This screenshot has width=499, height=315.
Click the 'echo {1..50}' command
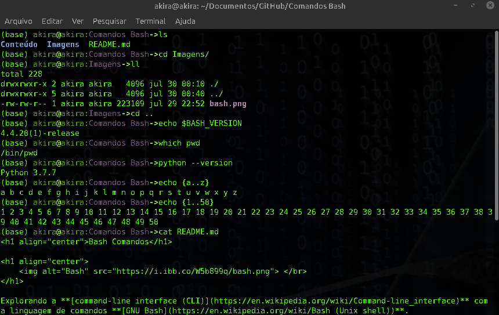[186, 202]
